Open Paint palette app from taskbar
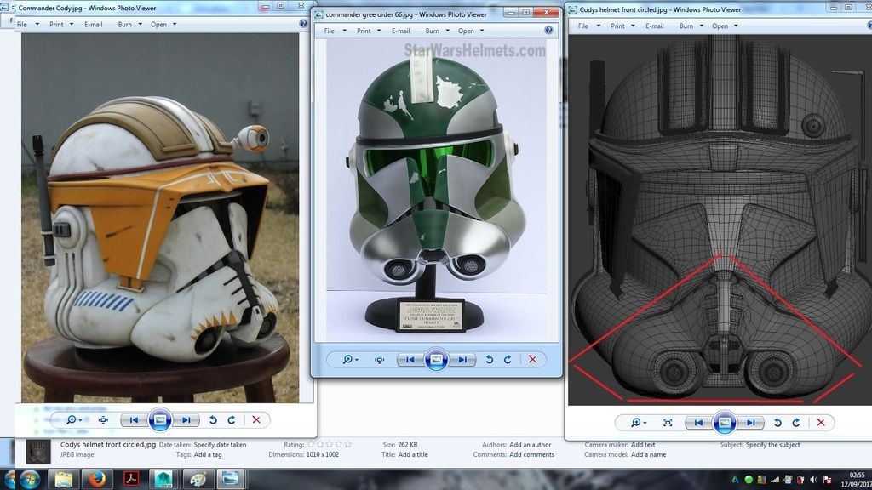Viewport: 872px width, 490px height. tap(198, 479)
